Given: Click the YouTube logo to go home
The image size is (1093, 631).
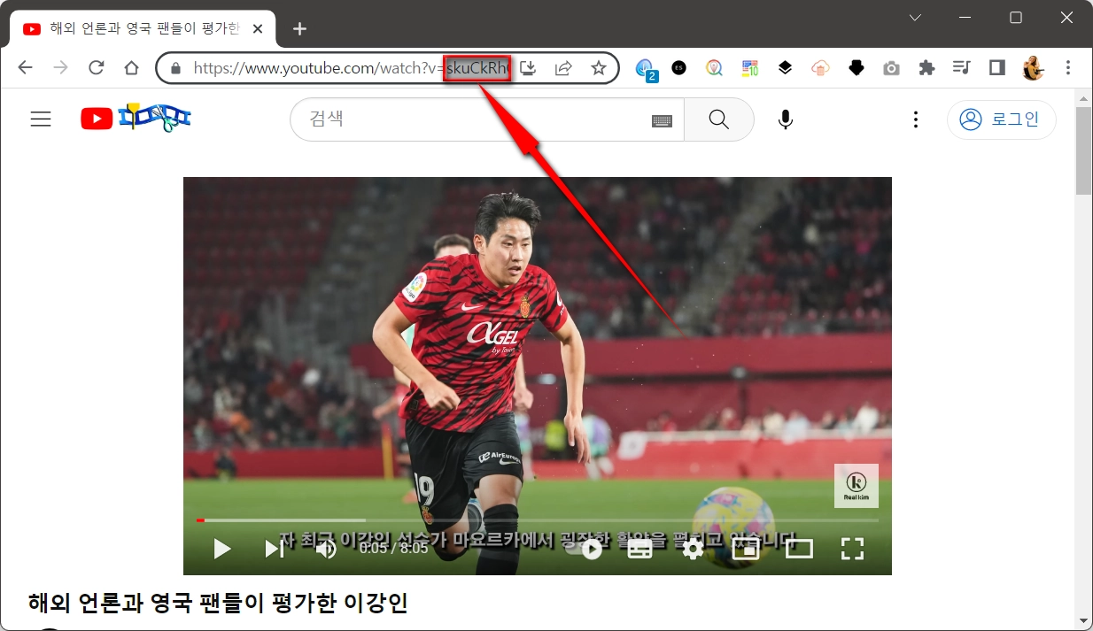Looking at the screenshot, I should click(x=97, y=118).
